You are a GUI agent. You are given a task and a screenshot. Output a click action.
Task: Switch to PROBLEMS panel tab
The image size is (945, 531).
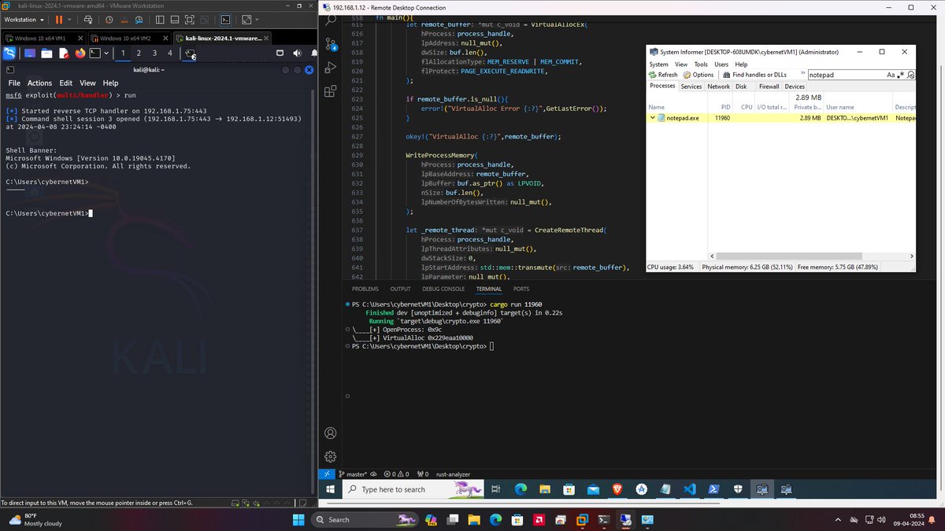pos(365,289)
